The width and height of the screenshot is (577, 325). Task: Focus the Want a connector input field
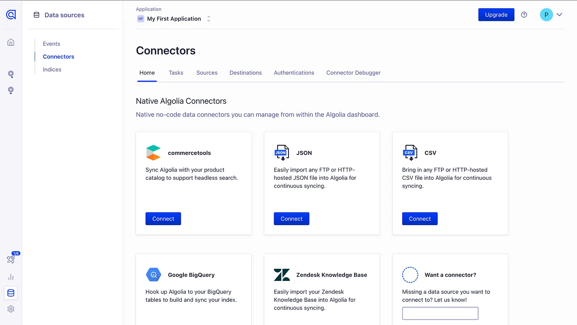tap(440, 313)
